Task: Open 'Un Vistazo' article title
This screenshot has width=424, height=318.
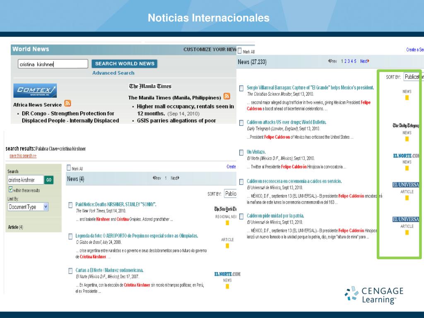Action: tap(256, 152)
